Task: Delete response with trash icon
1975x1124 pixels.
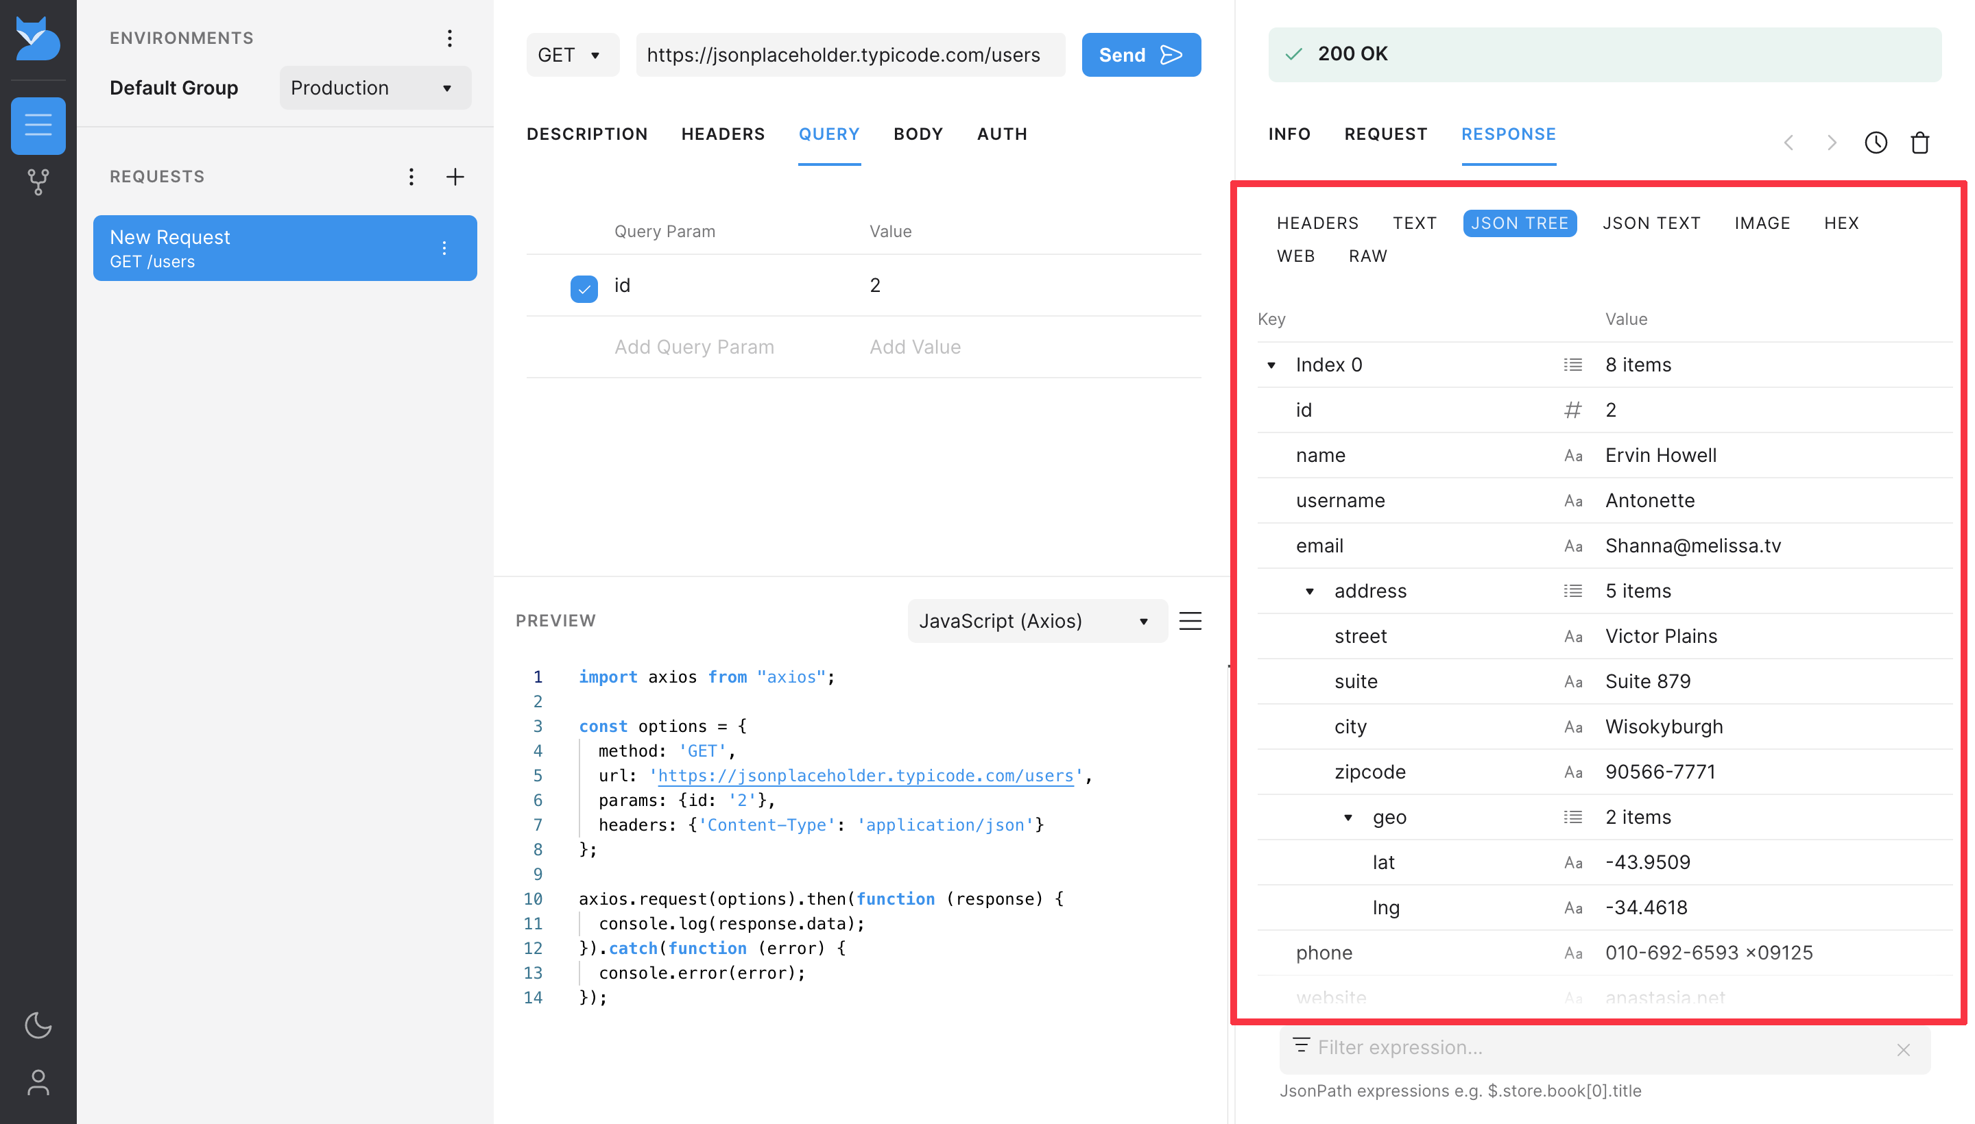Action: (1919, 143)
